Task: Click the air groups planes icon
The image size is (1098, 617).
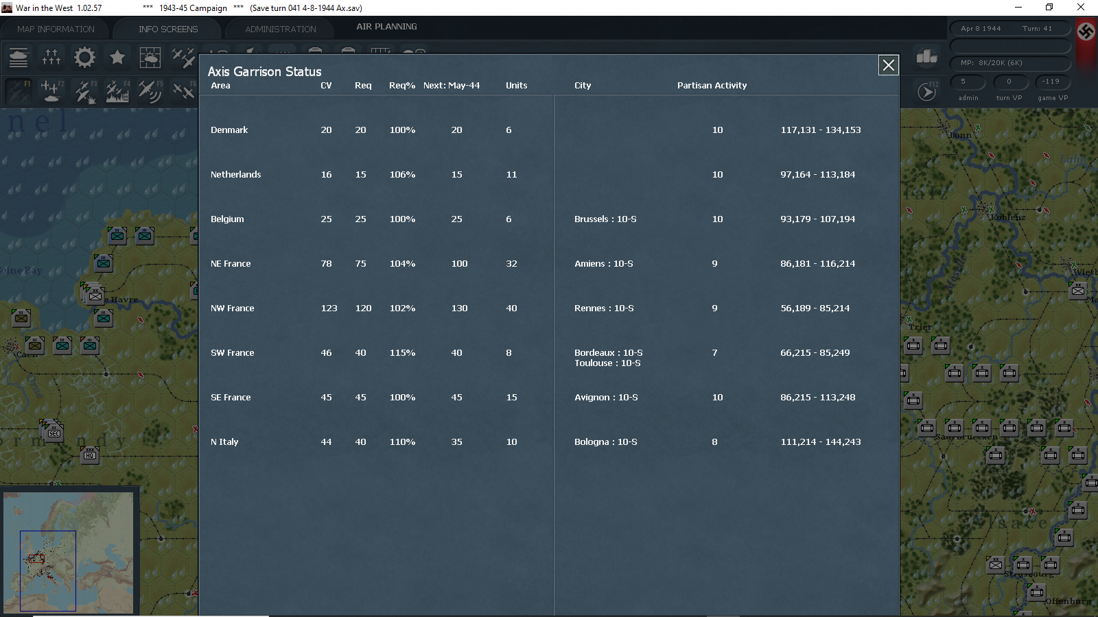Action: 183,57
